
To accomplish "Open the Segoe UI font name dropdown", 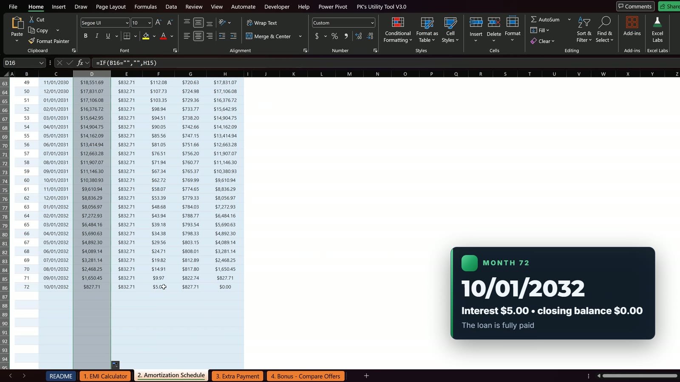I will [127, 23].
